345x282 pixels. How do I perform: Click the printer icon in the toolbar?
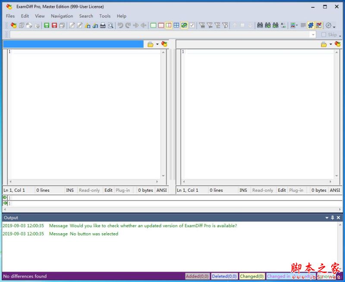point(103,25)
